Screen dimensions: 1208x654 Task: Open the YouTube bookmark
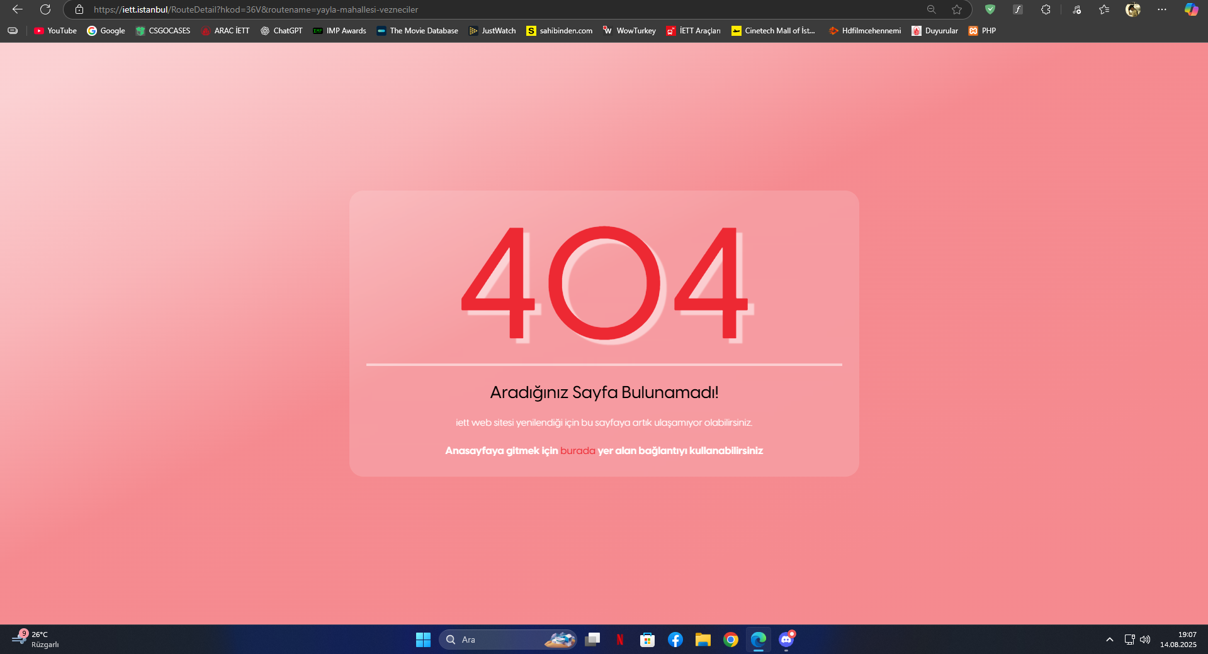(x=55, y=31)
